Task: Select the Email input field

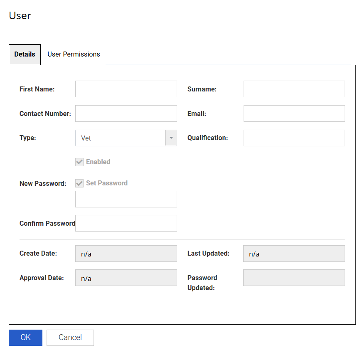Action: click(294, 113)
